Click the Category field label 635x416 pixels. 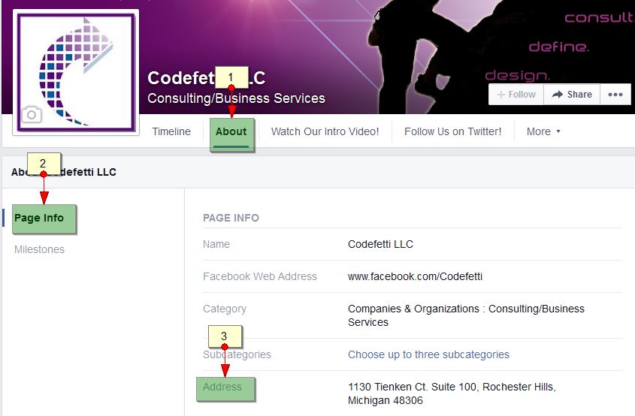point(225,309)
